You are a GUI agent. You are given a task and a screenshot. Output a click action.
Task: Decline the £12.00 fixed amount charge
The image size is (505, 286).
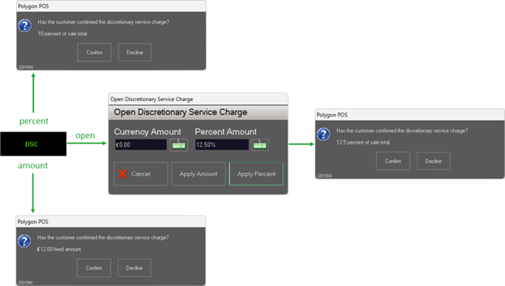pyautogui.click(x=134, y=268)
